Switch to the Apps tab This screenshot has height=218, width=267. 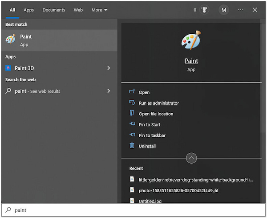pyautogui.click(x=28, y=10)
